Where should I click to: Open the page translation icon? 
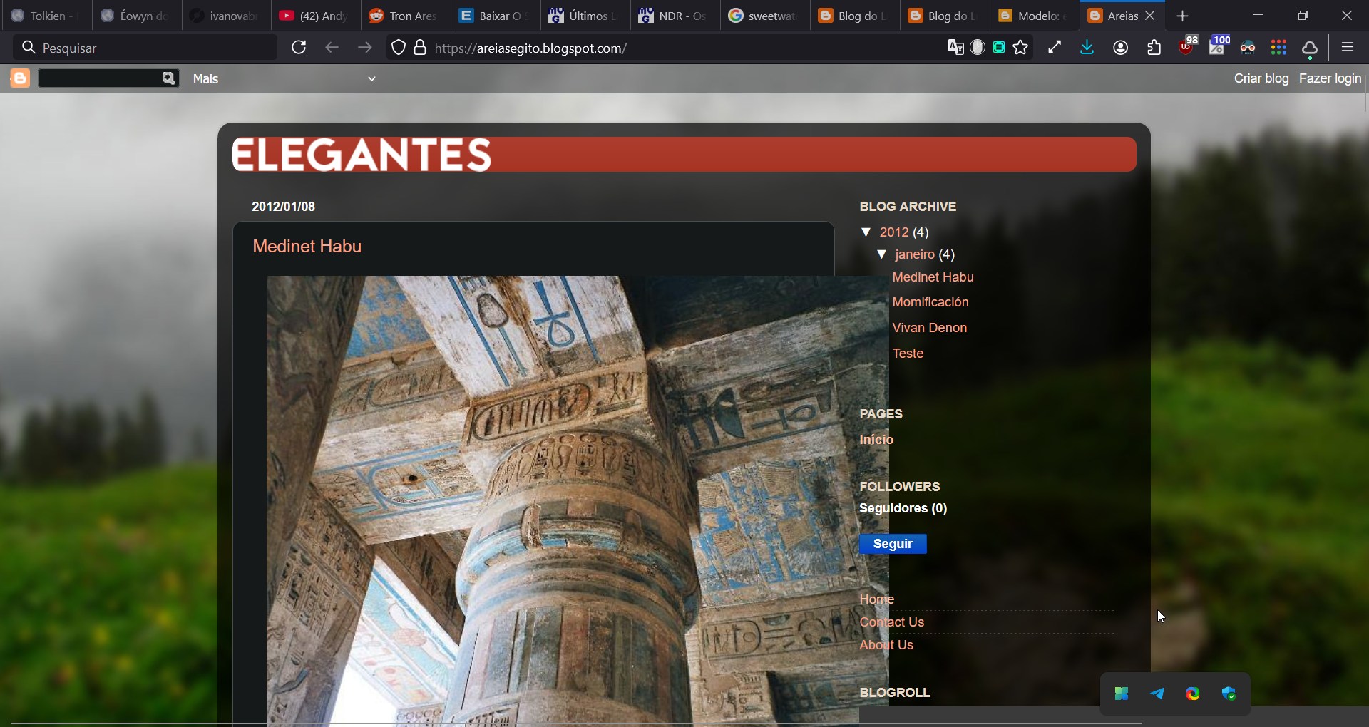point(955,48)
